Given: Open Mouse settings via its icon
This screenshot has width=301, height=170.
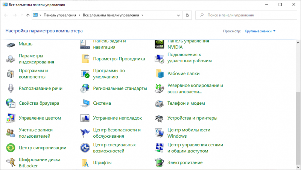Looking at the screenshot, I should (11, 45).
